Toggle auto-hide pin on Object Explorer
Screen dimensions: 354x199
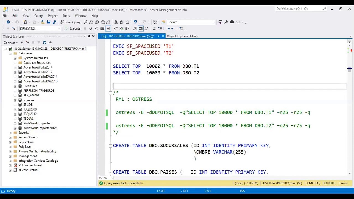[89, 36]
